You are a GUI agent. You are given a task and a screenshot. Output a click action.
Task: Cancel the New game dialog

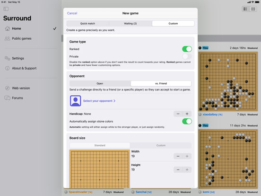[72, 13]
